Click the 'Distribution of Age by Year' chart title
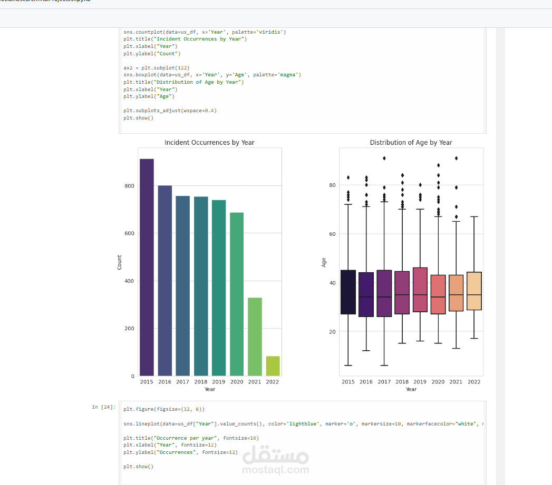Screen dimensions: 552x485 [411, 142]
